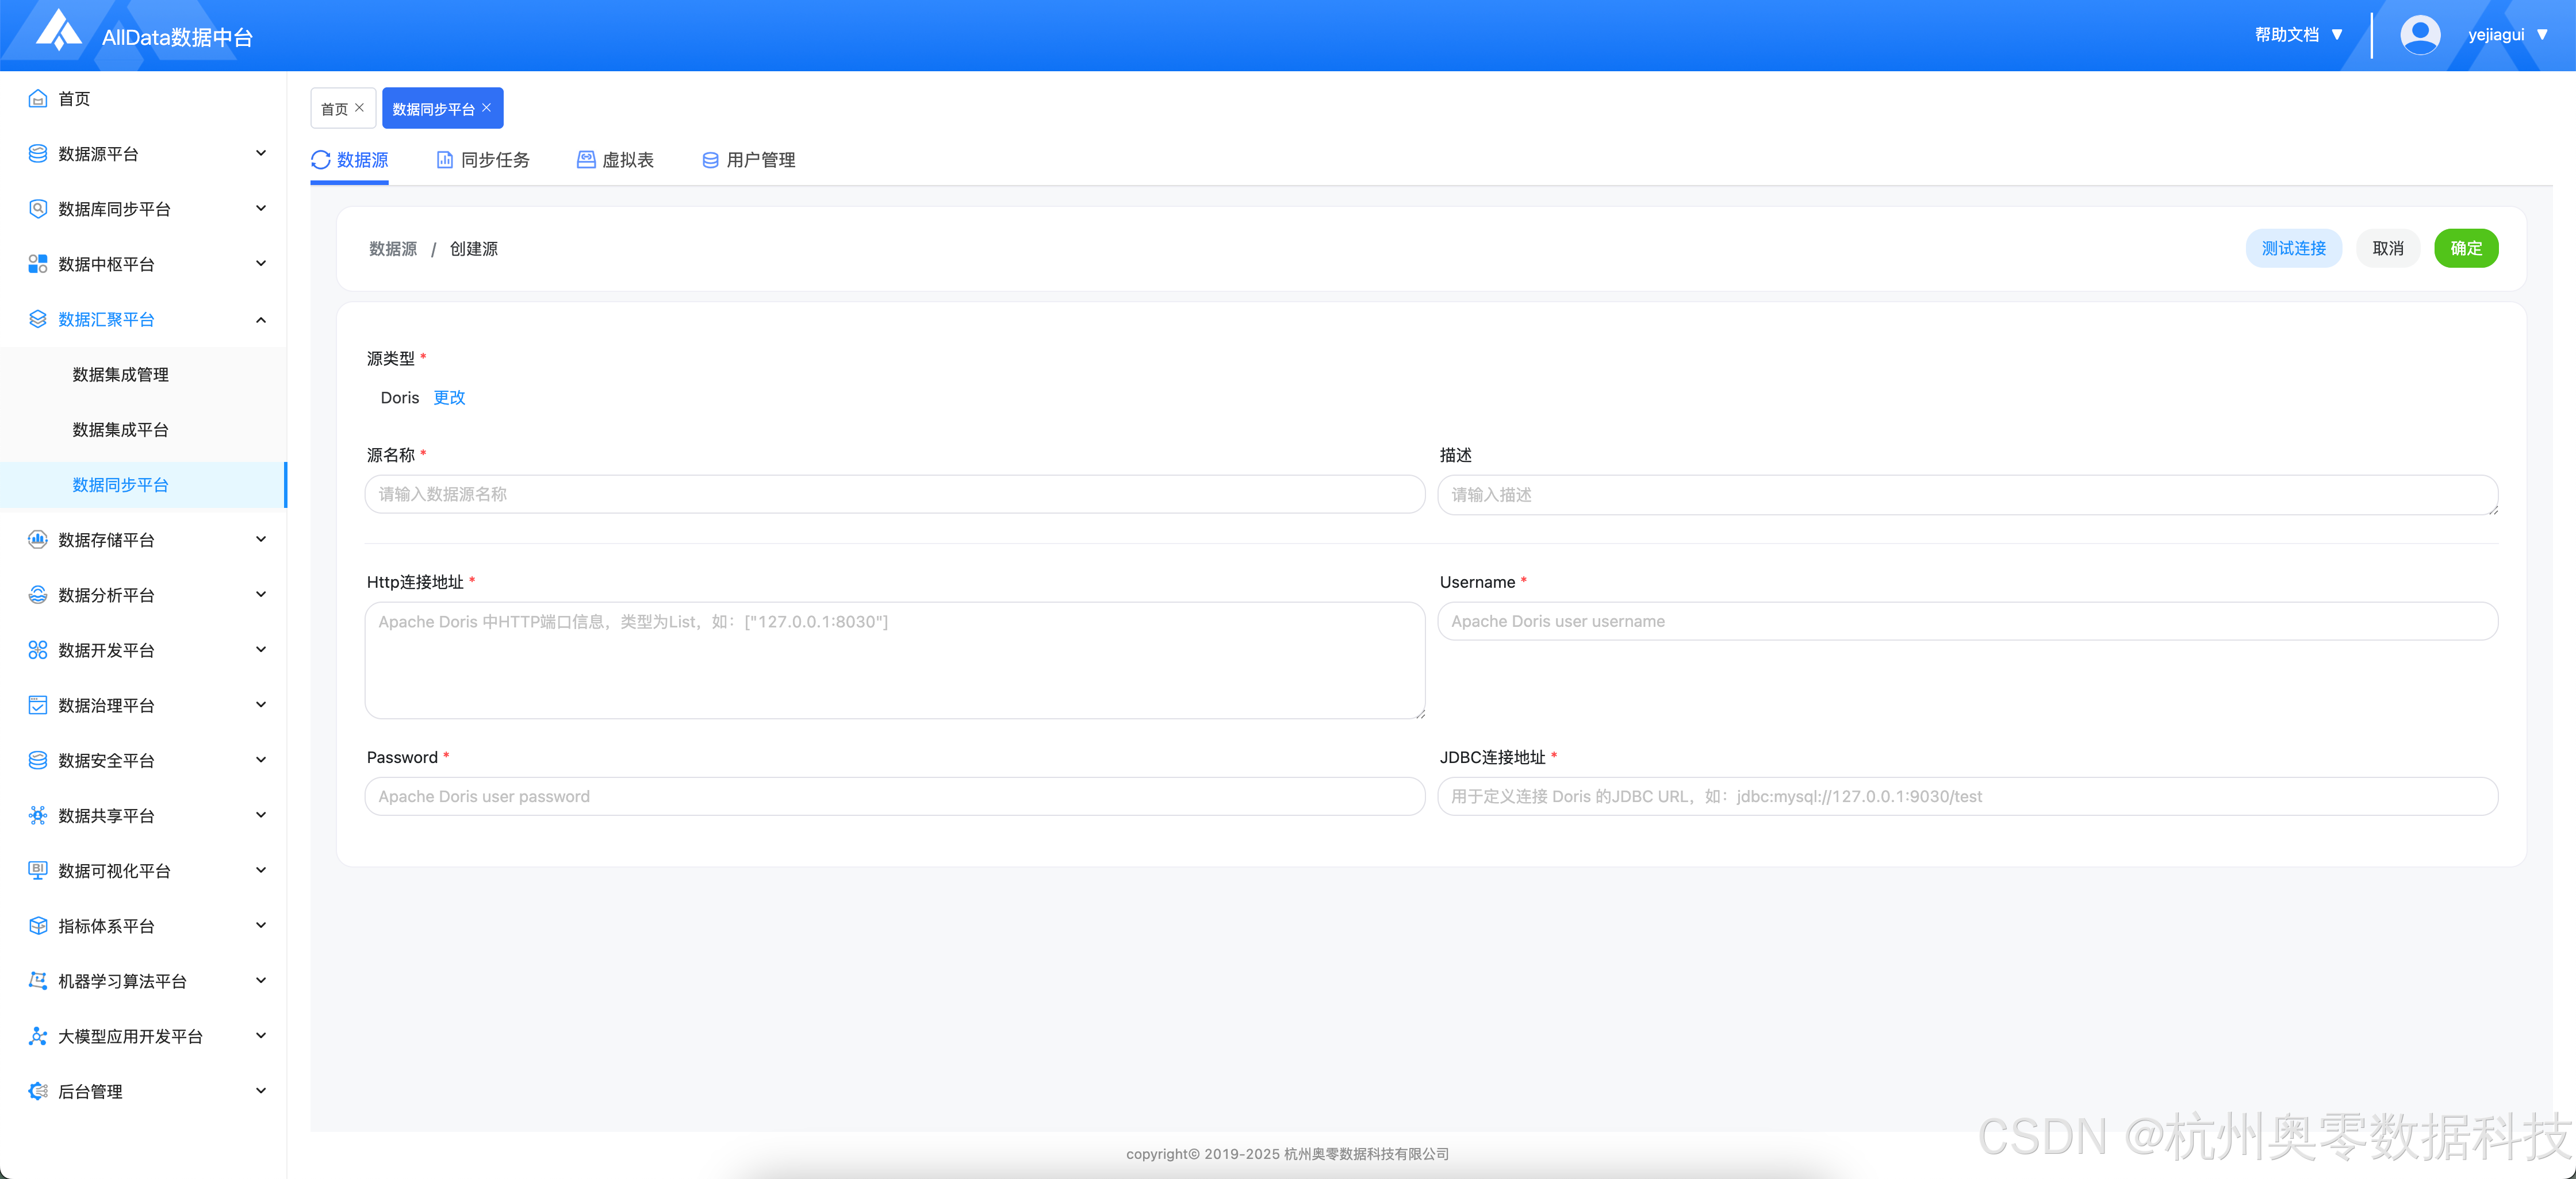Viewport: 2576px width, 1179px height.
Task: Expand the 数据源平台 sidebar menu
Action: [261, 153]
